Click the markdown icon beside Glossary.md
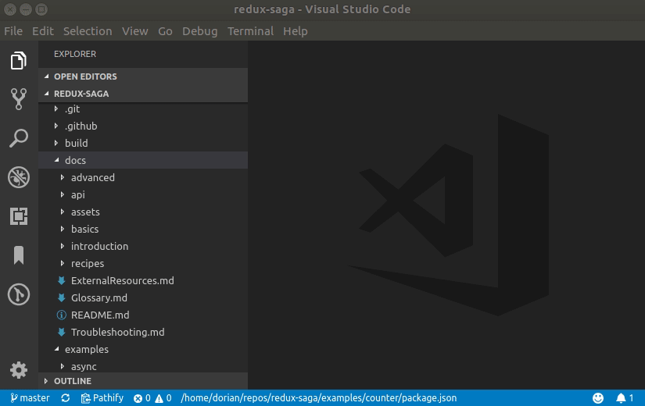This screenshot has width=645, height=406. click(61, 298)
